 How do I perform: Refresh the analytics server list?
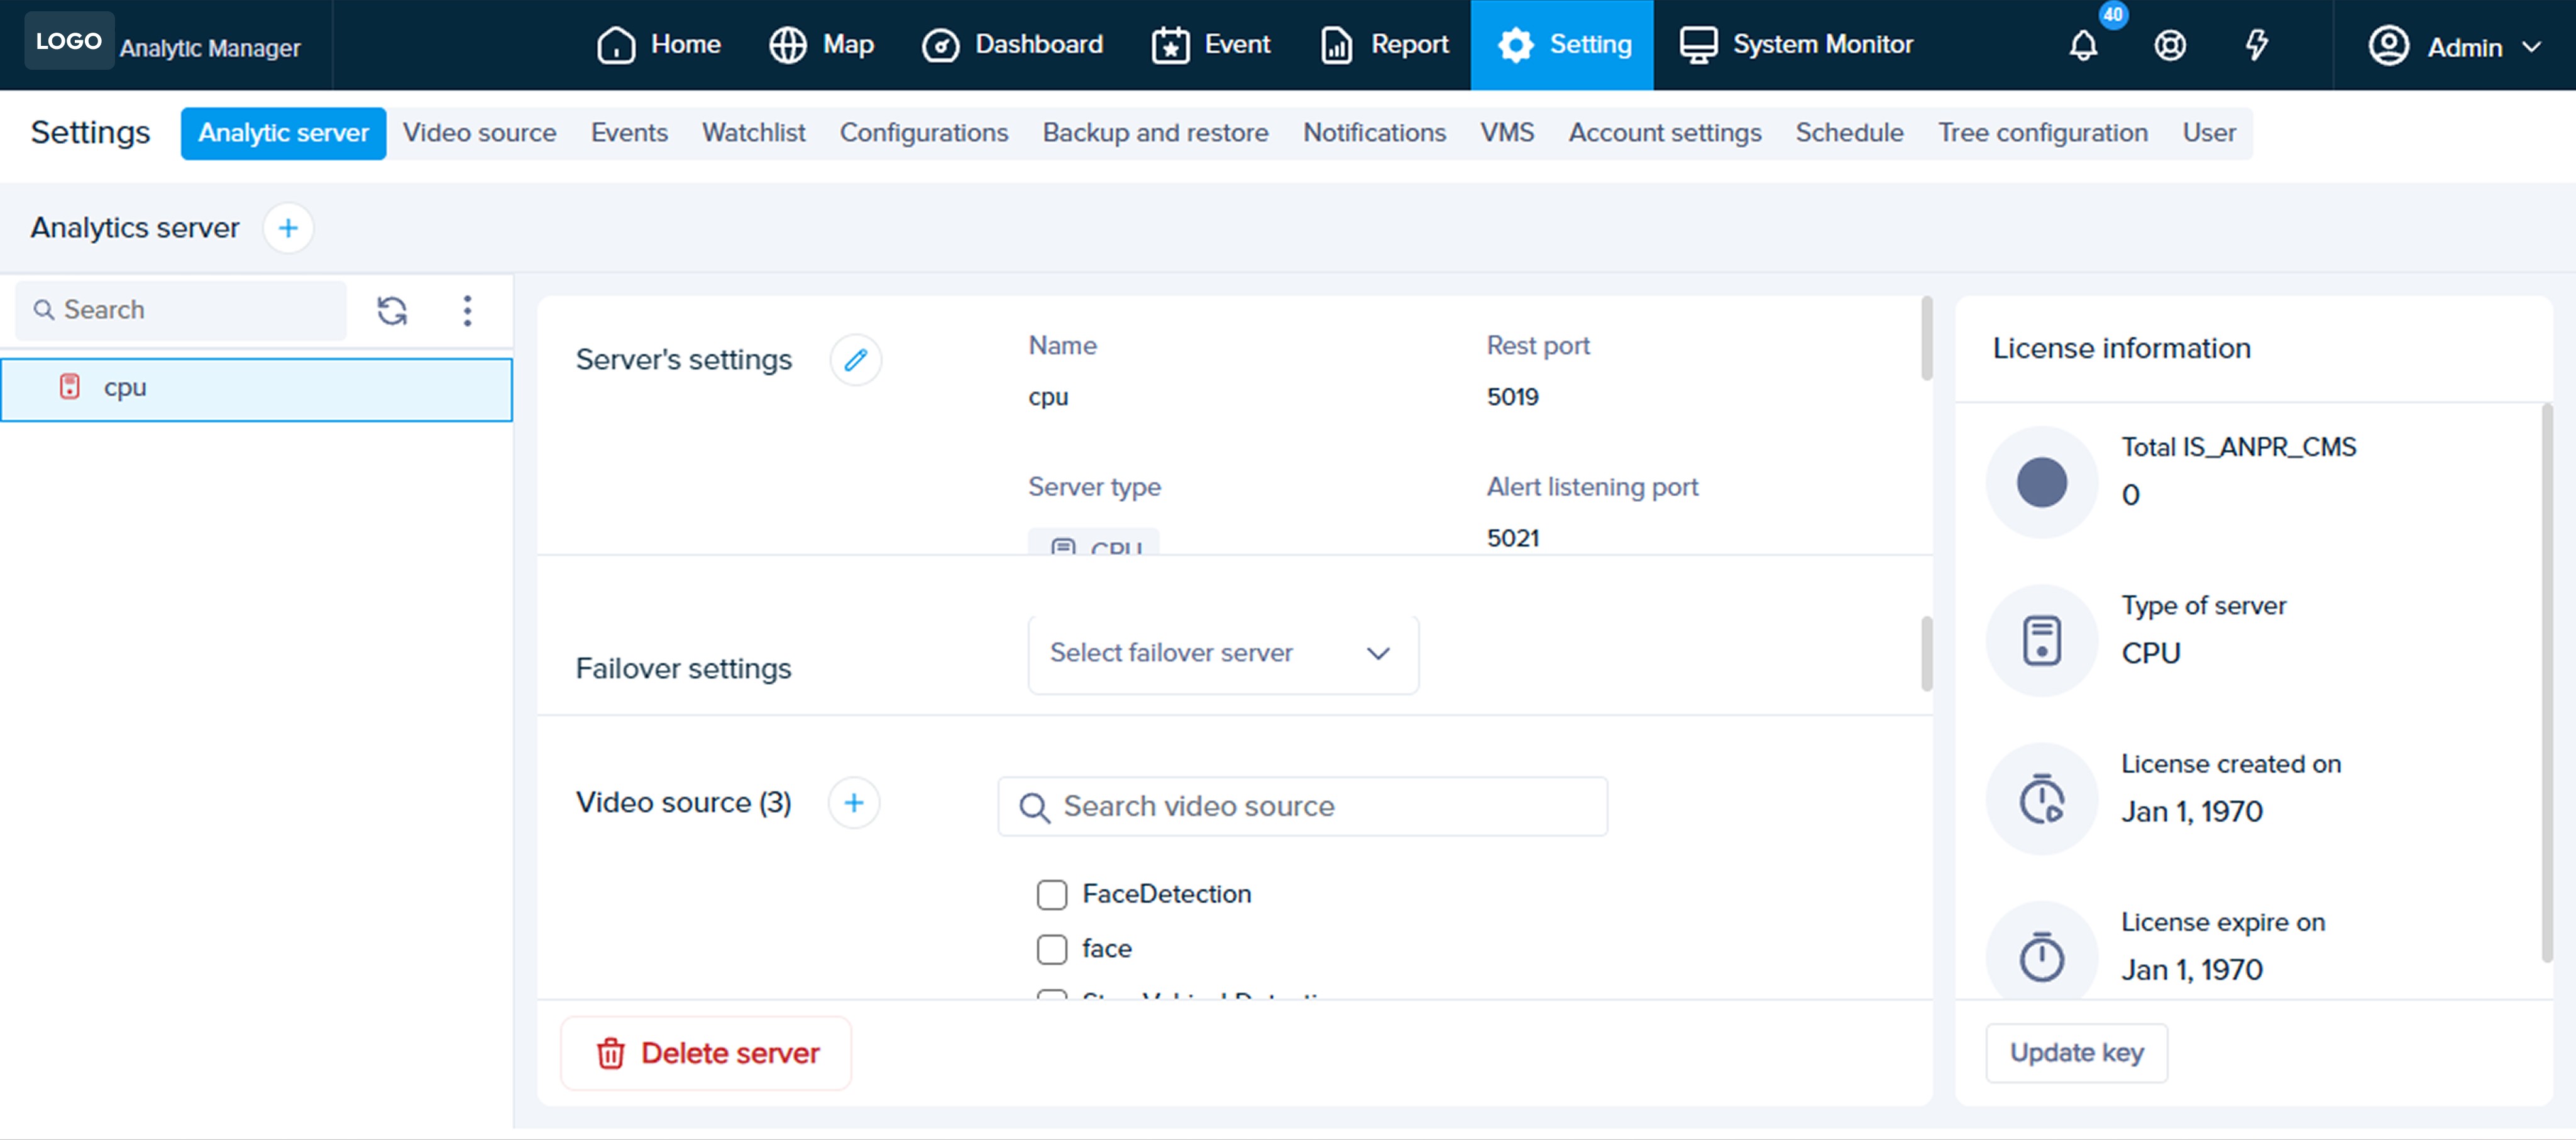pyautogui.click(x=392, y=311)
